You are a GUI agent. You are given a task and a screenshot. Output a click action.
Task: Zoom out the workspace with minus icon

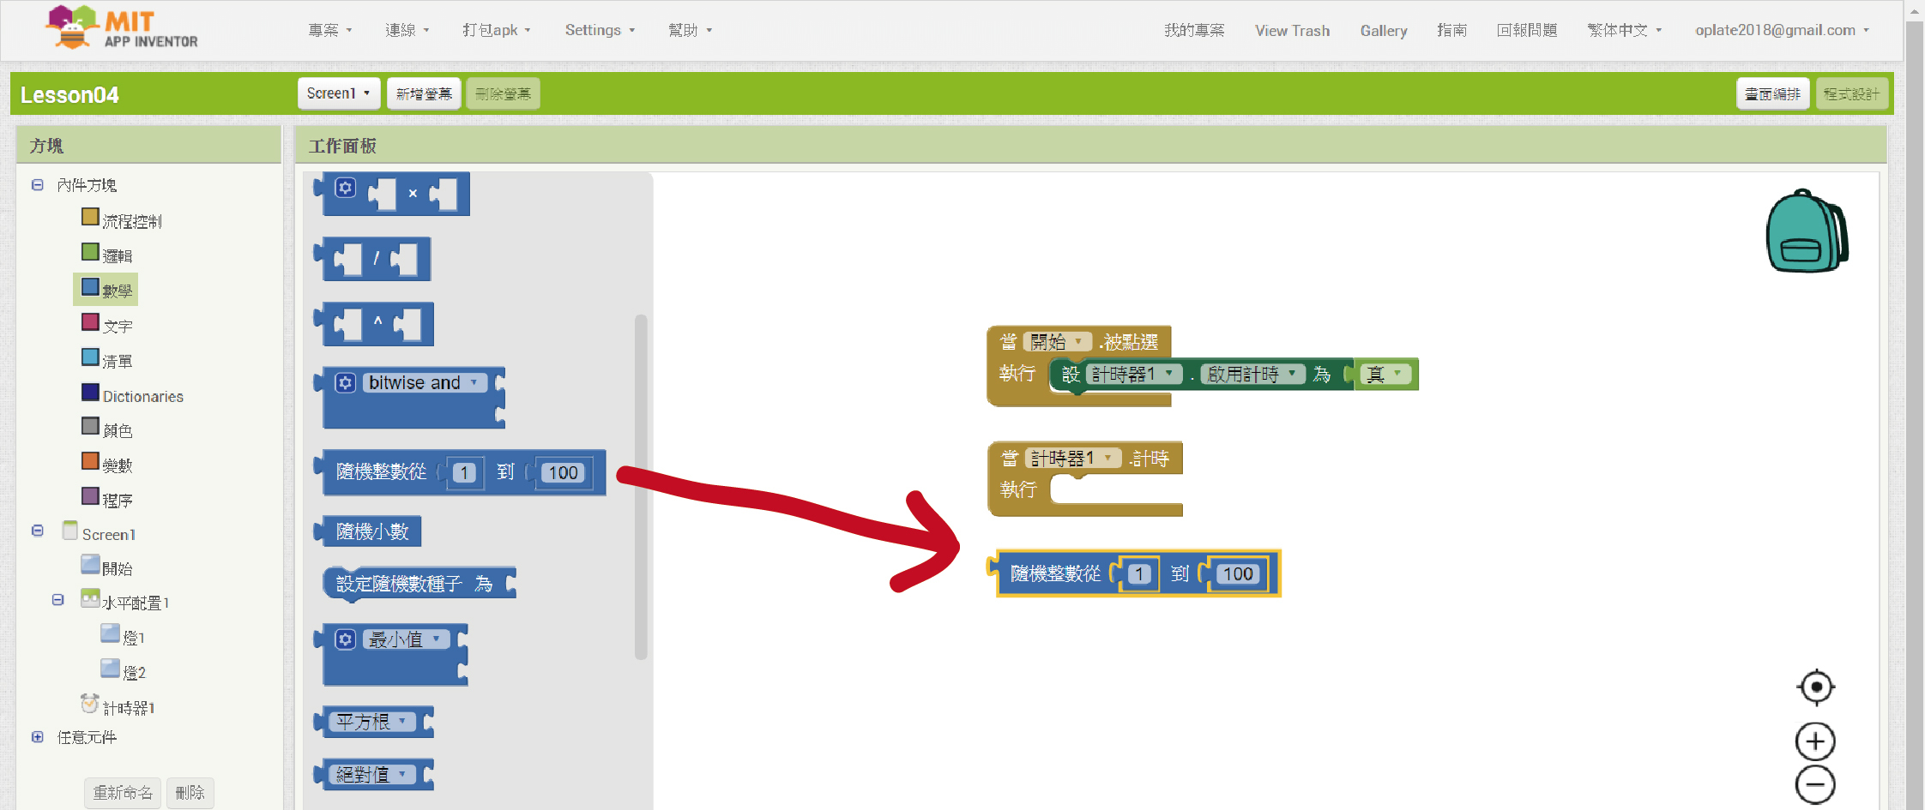[x=1815, y=784]
